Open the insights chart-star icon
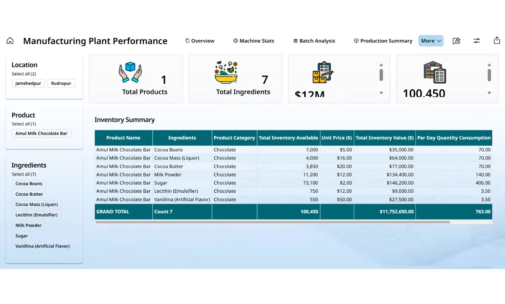This screenshot has width=505, height=304. (x=456, y=41)
